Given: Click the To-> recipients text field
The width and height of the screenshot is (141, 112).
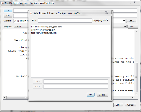Looking at the screenshot, I should click(76, 82).
